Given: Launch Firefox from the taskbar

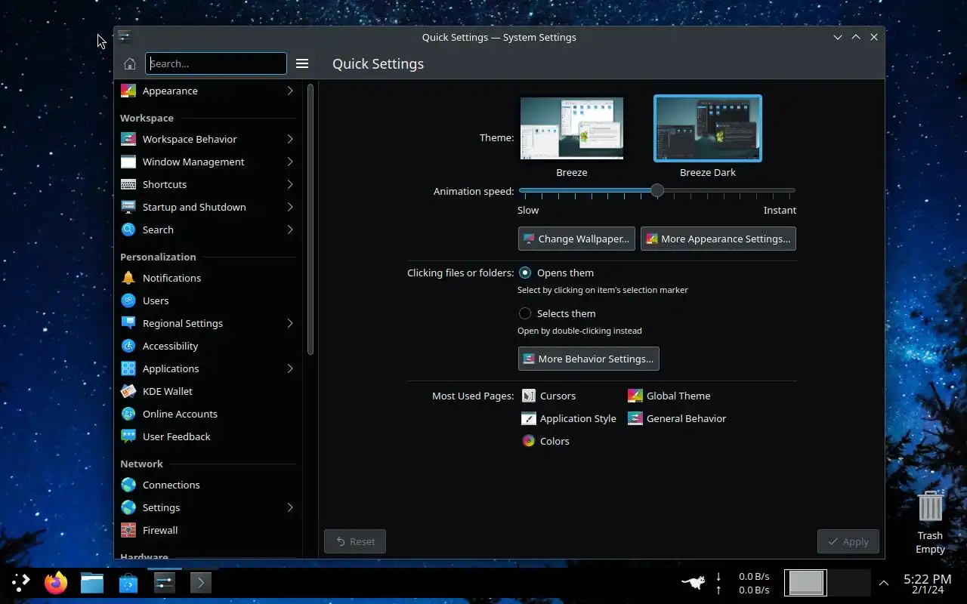Looking at the screenshot, I should pos(56,583).
